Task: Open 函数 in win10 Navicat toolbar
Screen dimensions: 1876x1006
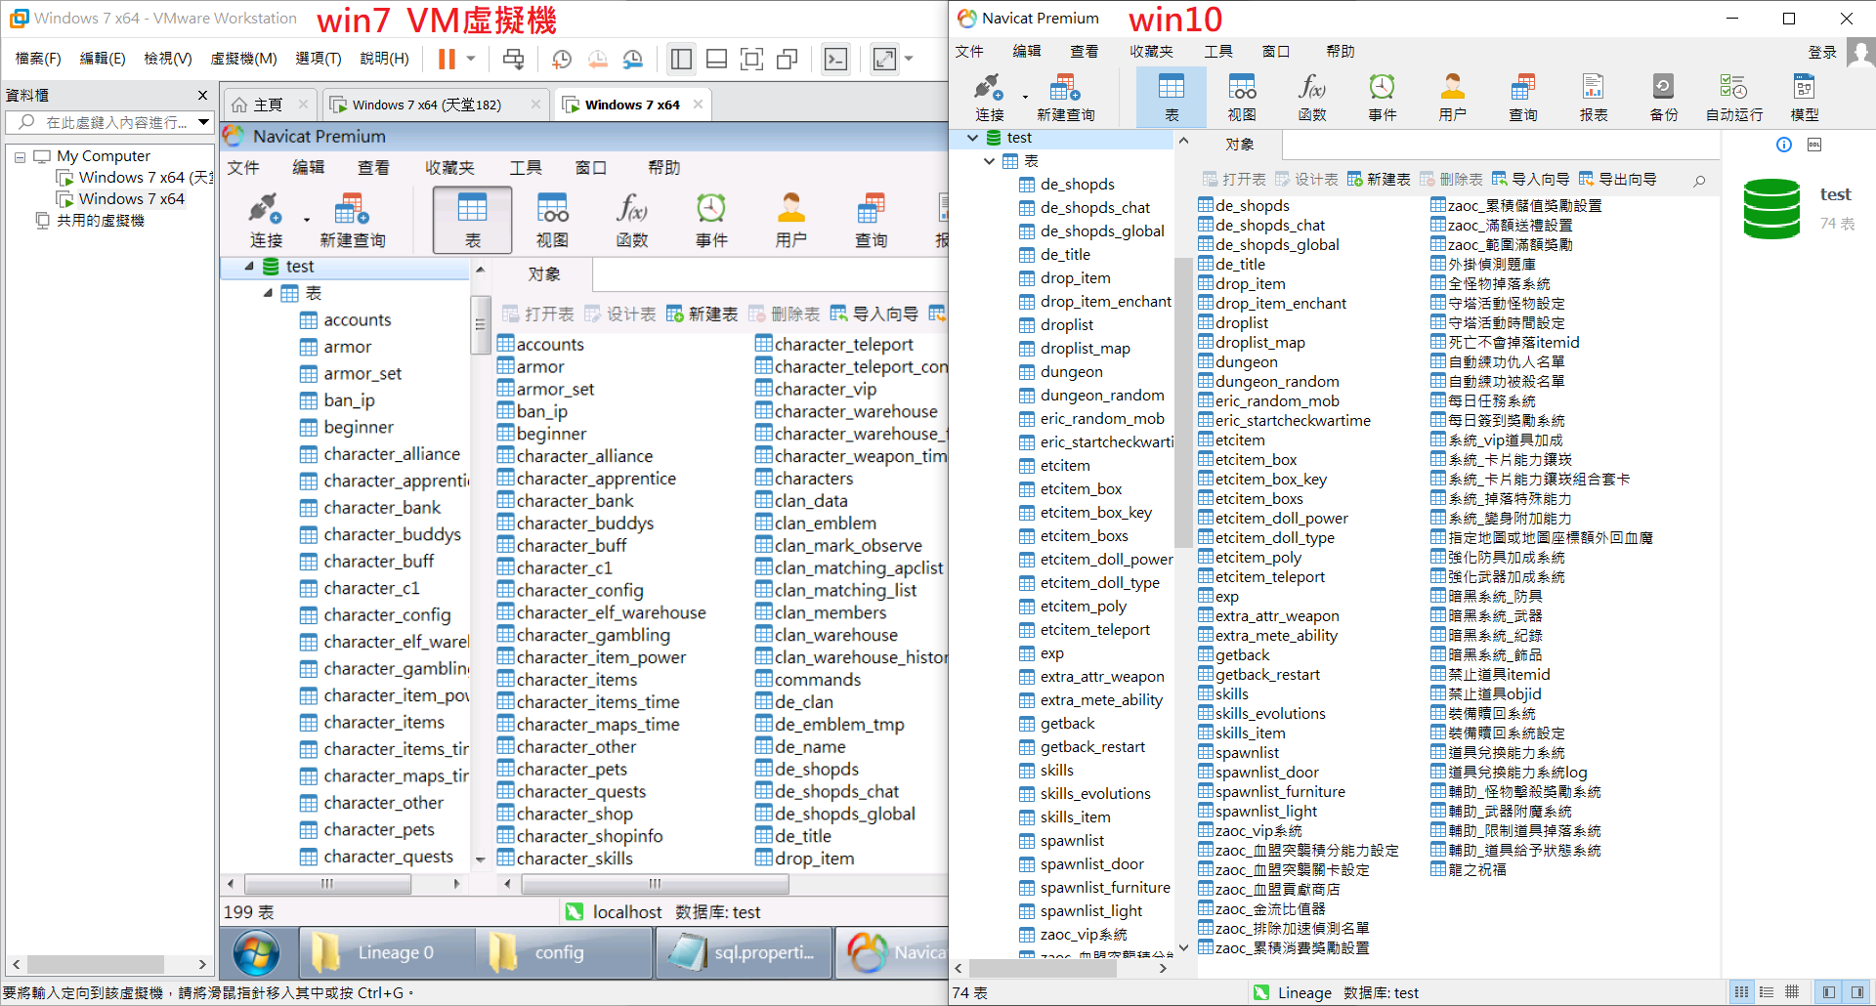Action: [x=1312, y=98]
